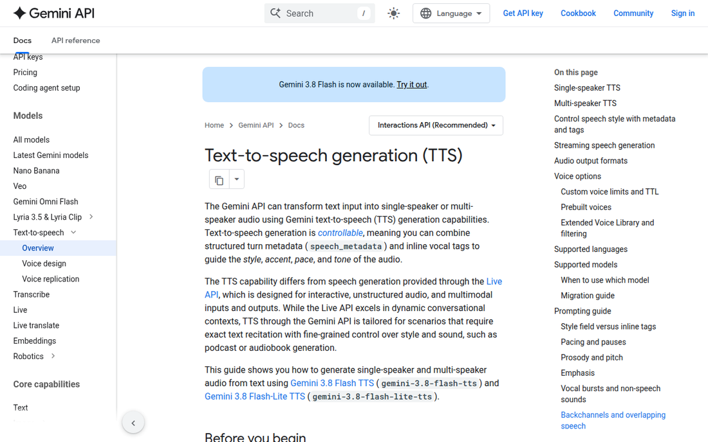Open the Live API link
The image size is (708, 442).
[x=494, y=281]
